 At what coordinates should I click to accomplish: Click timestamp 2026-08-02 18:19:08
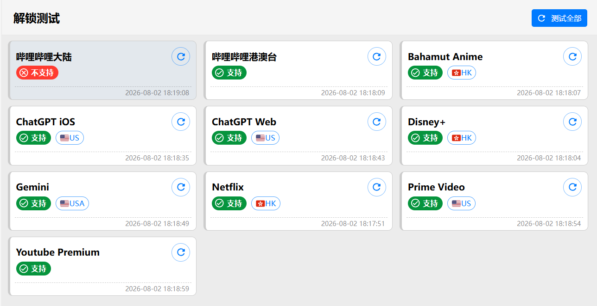(157, 93)
